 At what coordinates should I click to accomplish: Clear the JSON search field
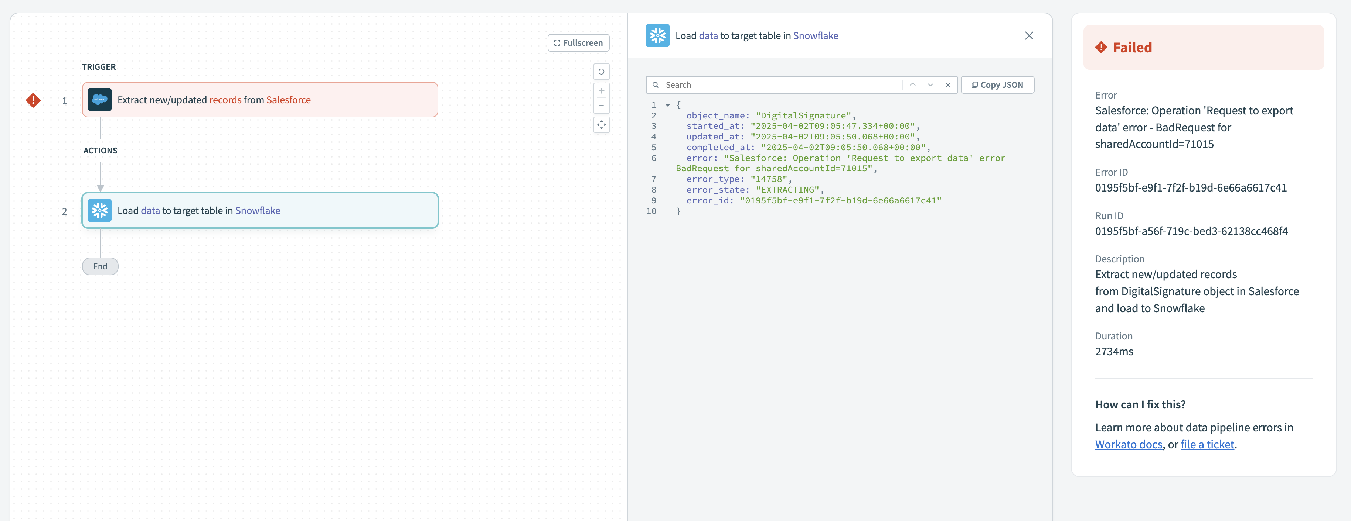948,85
